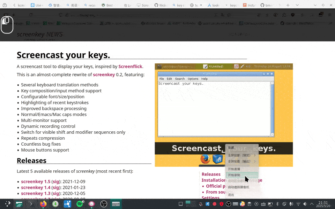The height and width of the screenshot is (209, 335).
Task: Click 'Countless bug fixes' list item
Action: (x=41, y=144)
